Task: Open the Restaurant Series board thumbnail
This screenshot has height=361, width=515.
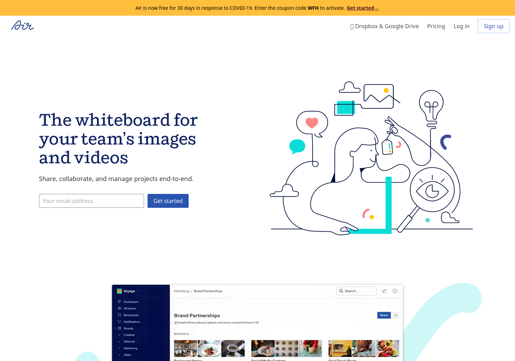Action: point(209,348)
